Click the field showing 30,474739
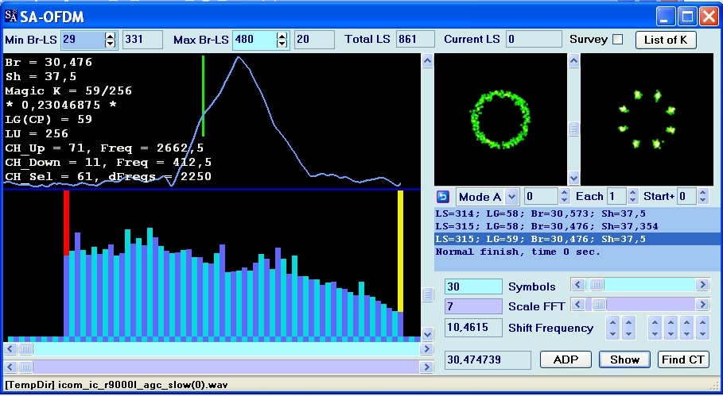The width and height of the screenshot is (723, 396). (x=488, y=359)
